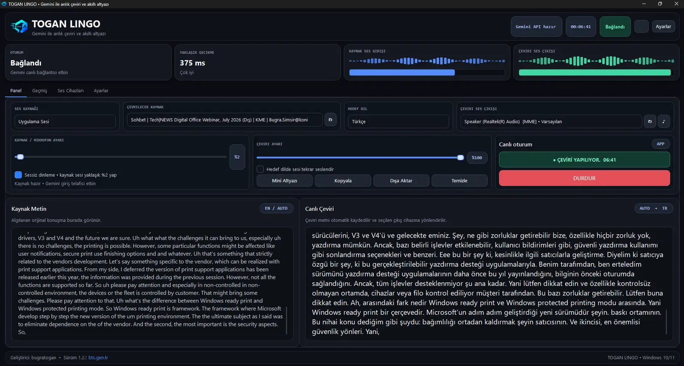
Task: Test the output device with the music note button
Action: coord(663,122)
